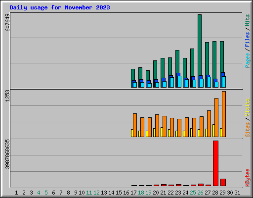
Task: Click the yellow 'Visits' legend label
Action: coord(247,108)
